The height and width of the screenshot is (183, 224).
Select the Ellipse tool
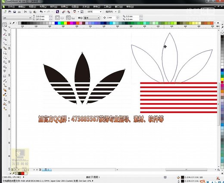click(5, 58)
